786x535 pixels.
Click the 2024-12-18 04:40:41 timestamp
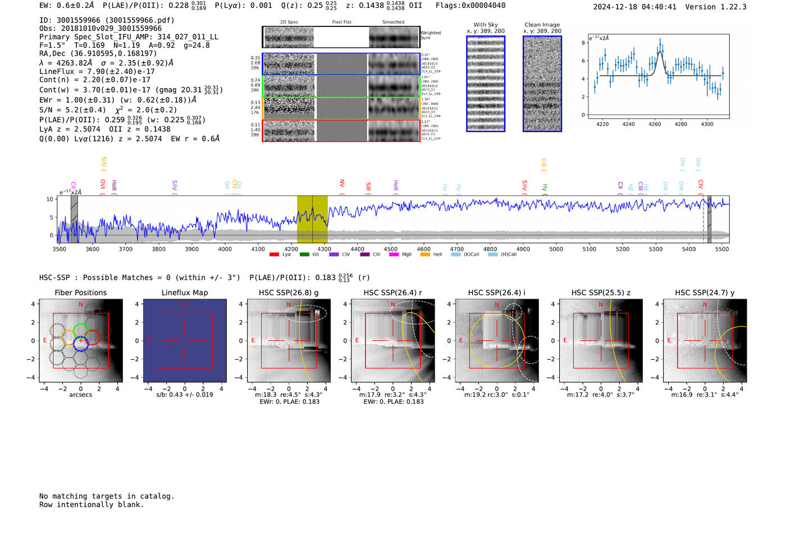635,7
